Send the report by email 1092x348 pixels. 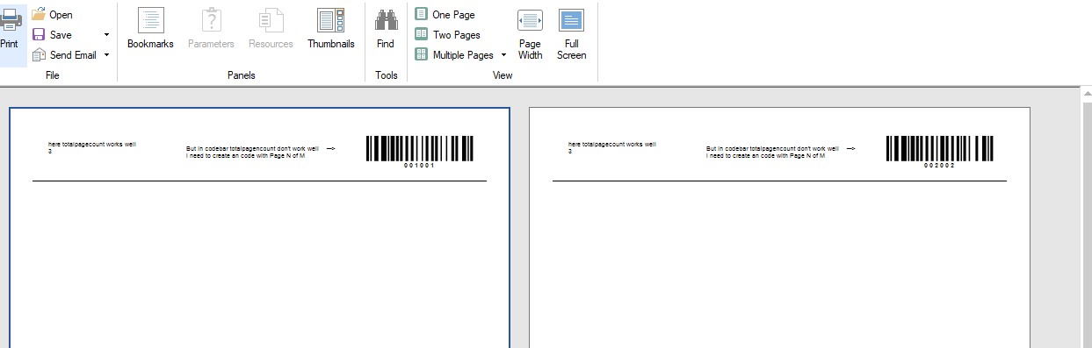64,55
